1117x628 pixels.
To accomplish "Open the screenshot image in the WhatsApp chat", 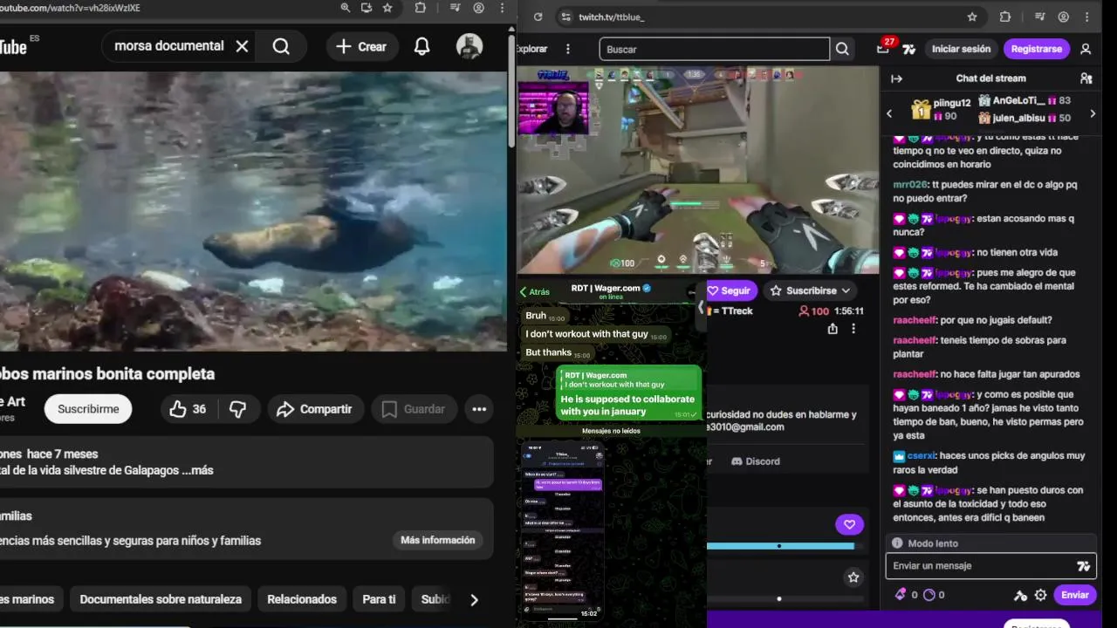I will tap(561, 530).
